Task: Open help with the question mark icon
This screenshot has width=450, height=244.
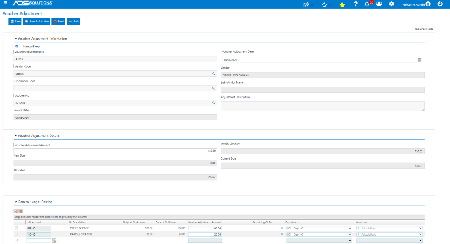Action: tap(356, 4)
